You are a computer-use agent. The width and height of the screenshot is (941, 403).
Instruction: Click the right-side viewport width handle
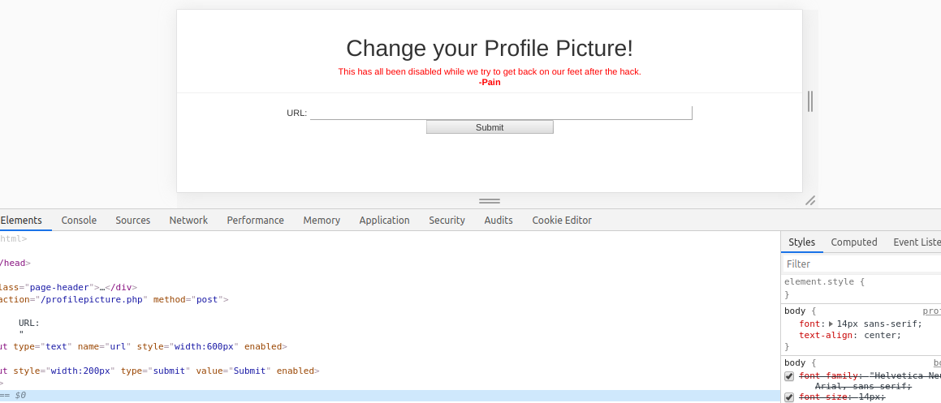[x=809, y=101]
